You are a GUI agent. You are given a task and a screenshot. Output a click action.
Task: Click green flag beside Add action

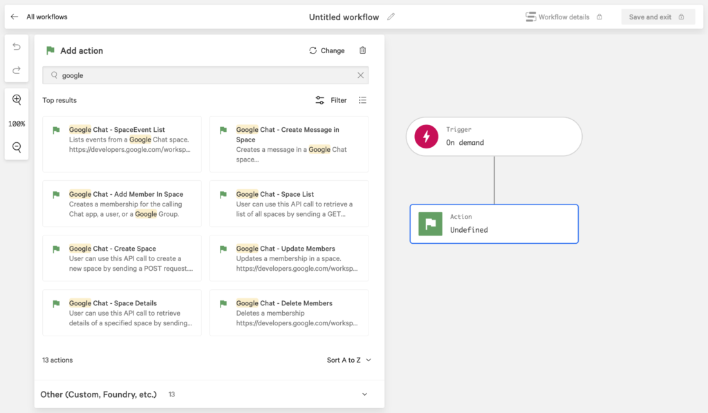click(50, 50)
